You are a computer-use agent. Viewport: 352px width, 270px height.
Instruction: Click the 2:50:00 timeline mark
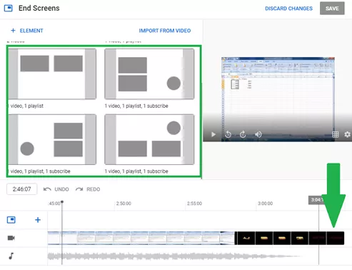tap(124, 204)
